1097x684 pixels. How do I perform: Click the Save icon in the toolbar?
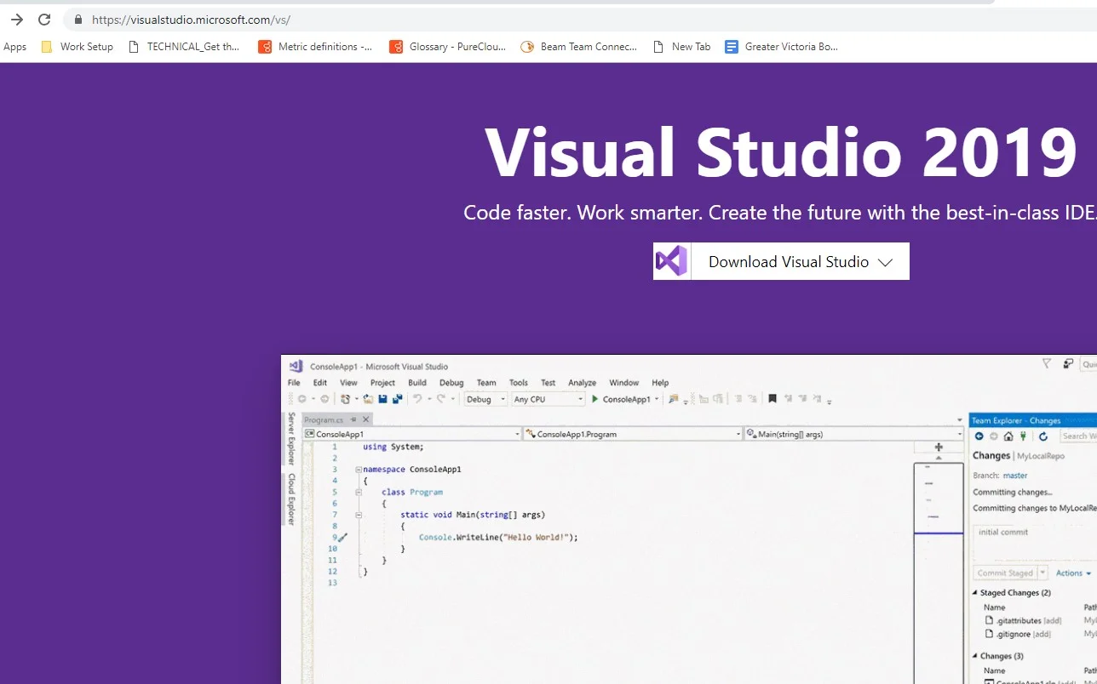383,399
